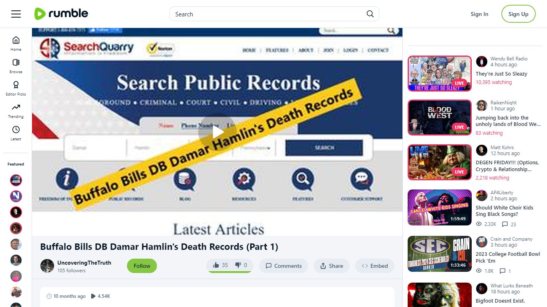Click '105 followers' text
547x307 pixels.
coord(71,271)
